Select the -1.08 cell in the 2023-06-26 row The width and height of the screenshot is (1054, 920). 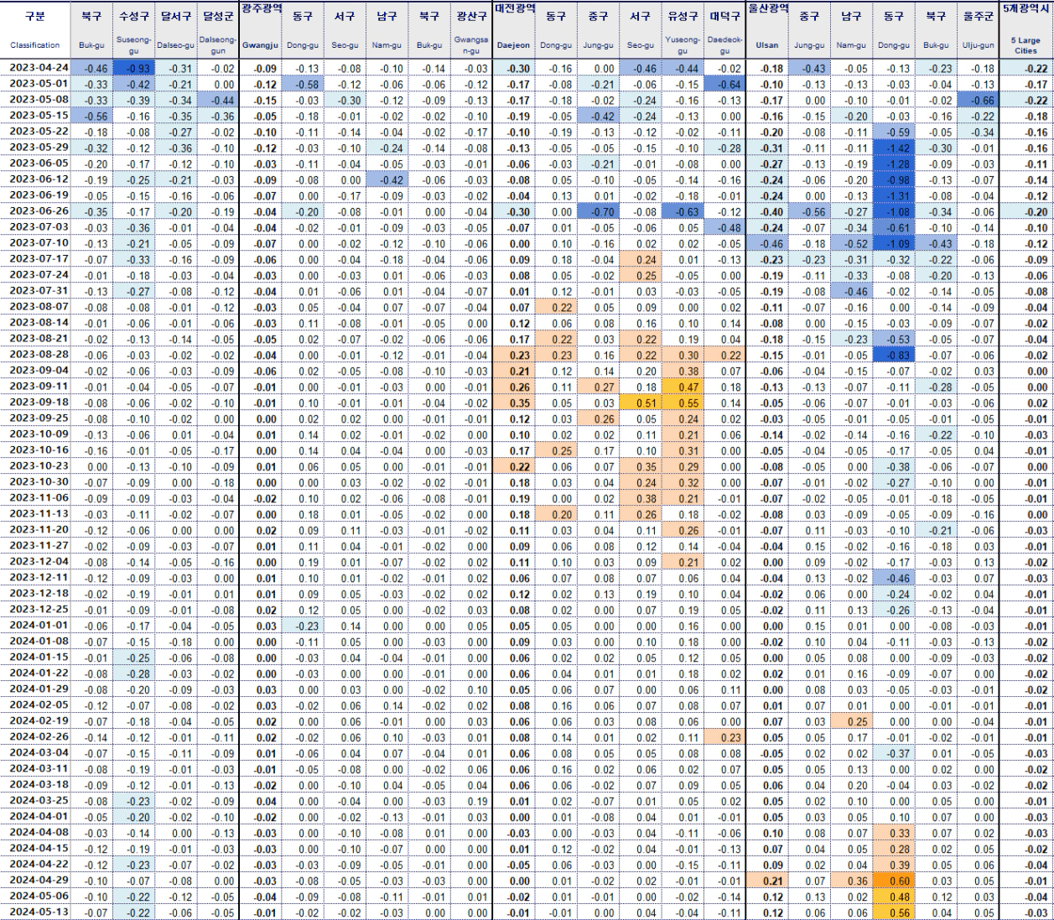click(894, 211)
